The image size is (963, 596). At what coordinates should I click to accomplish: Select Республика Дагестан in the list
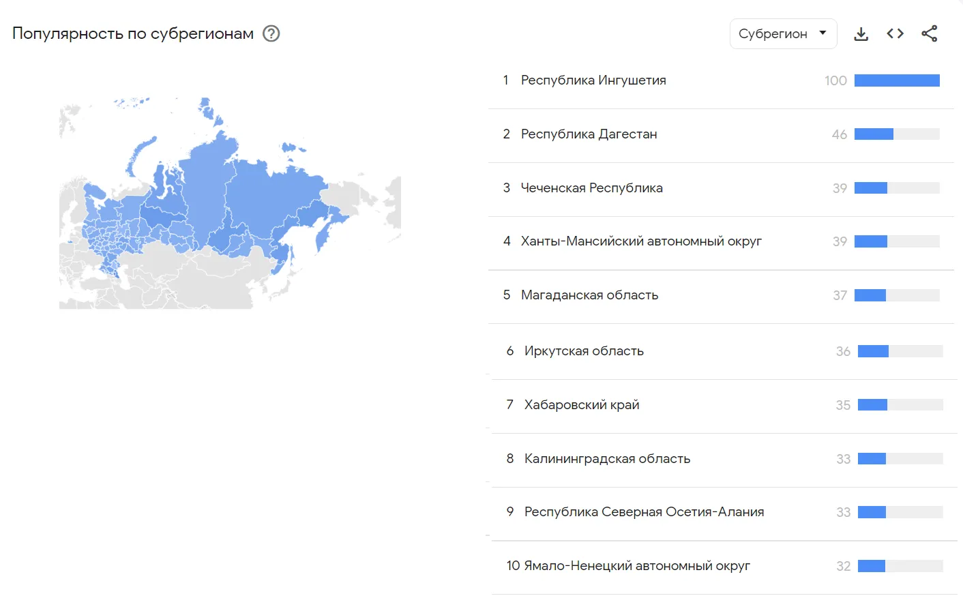[x=589, y=134]
